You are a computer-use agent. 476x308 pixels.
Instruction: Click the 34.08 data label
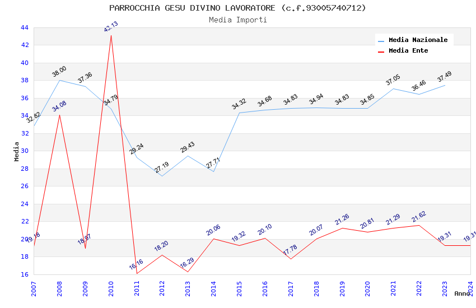pos(59,106)
